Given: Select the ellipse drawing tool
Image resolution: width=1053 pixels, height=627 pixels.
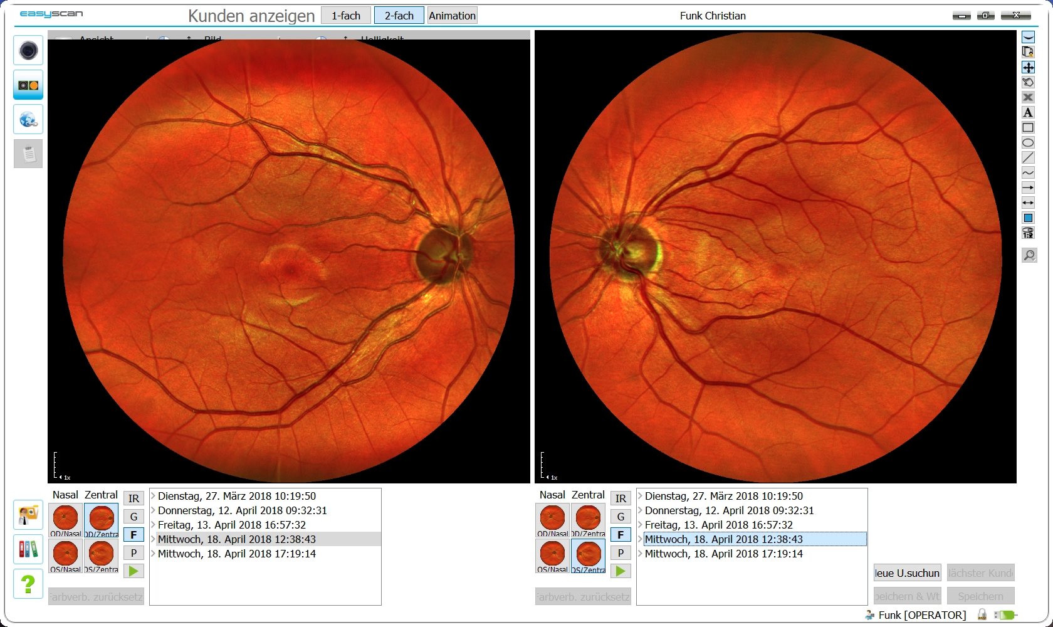Looking at the screenshot, I should pyautogui.click(x=1028, y=143).
